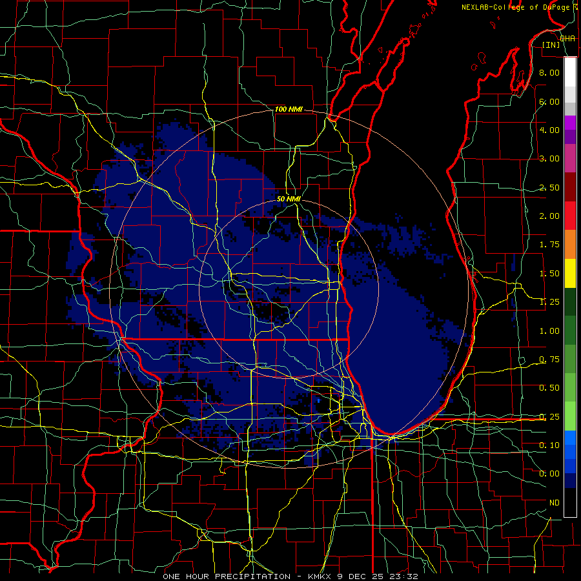Select the 0.25 legend value
The image size is (581, 581).
(549, 417)
